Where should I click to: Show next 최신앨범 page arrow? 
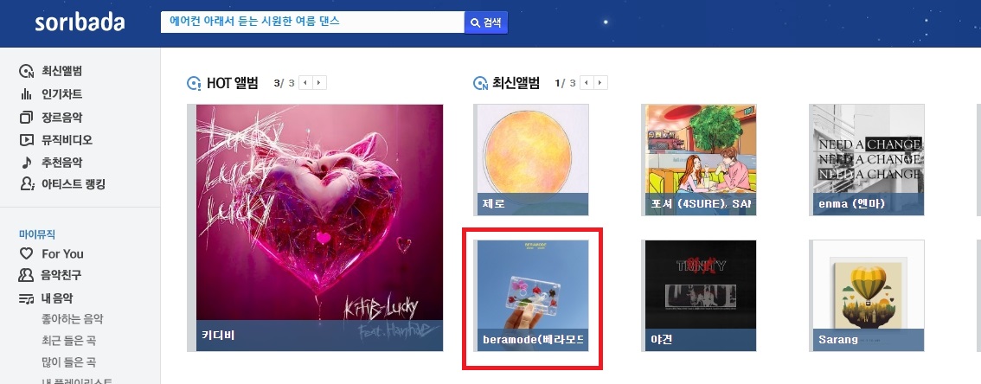[x=600, y=82]
